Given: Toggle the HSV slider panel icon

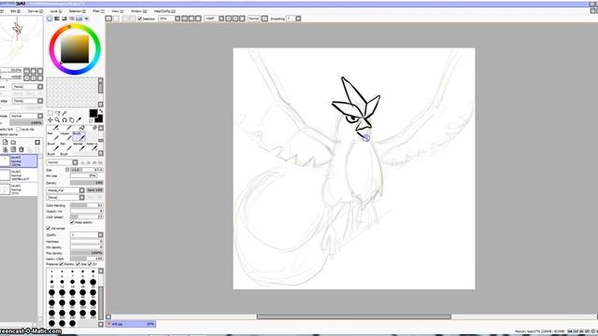Looking at the screenshot, I should click(64, 19).
